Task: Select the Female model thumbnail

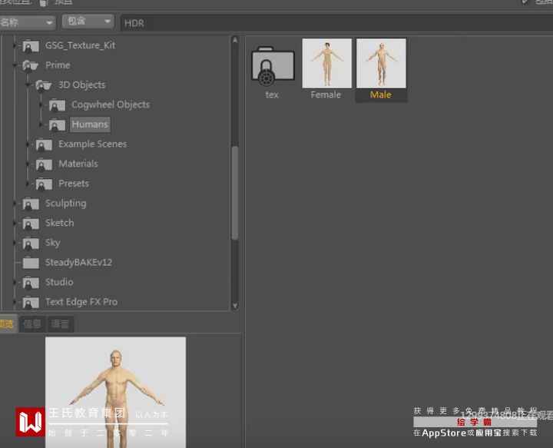Action: tap(326, 63)
